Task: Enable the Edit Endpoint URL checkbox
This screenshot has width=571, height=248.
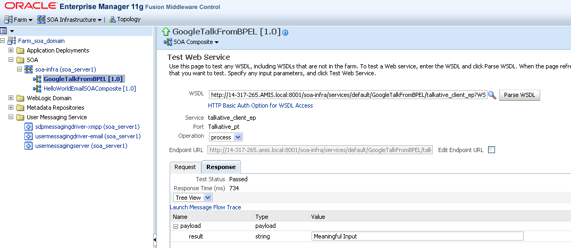Action: [x=491, y=150]
